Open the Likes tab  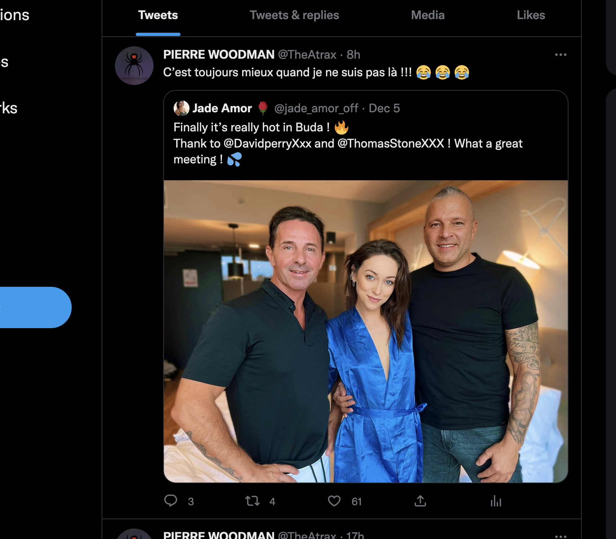coord(531,15)
